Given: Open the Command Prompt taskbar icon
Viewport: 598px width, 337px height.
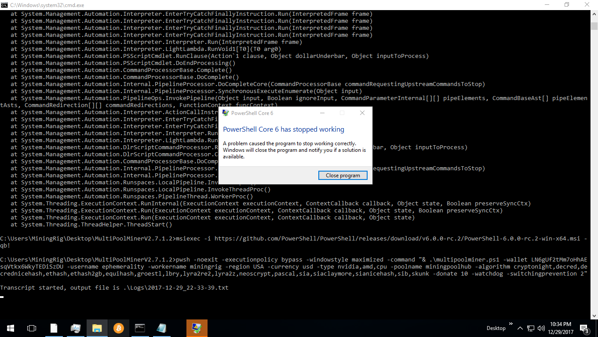Looking at the screenshot, I should [140, 328].
